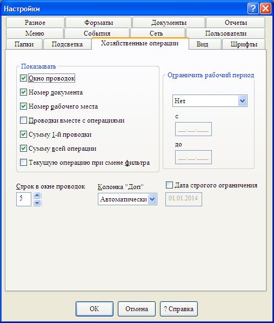Image resolution: width=274 pixels, height=323 pixels.
Task: Select the "Шрифты" tab
Action: (244, 44)
